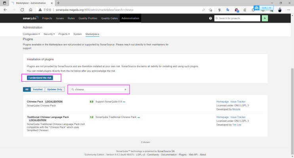Screen dimensions: 294x158
Task: Open the browser settings ellipsis menu
Action: click(x=288, y=10)
